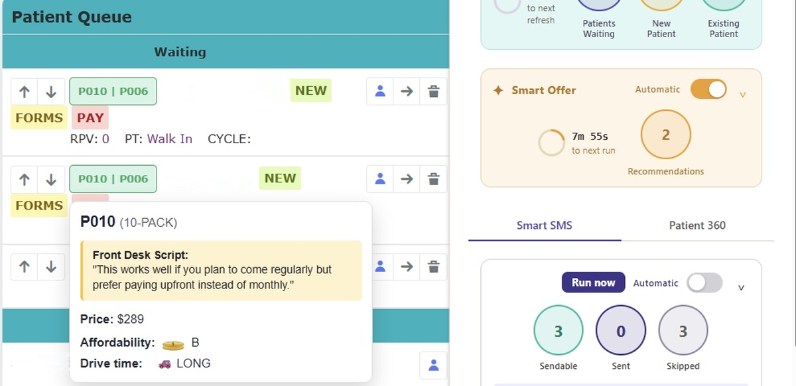Click Sendable count circle showing 3
This screenshot has width=796, height=386.
click(559, 331)
